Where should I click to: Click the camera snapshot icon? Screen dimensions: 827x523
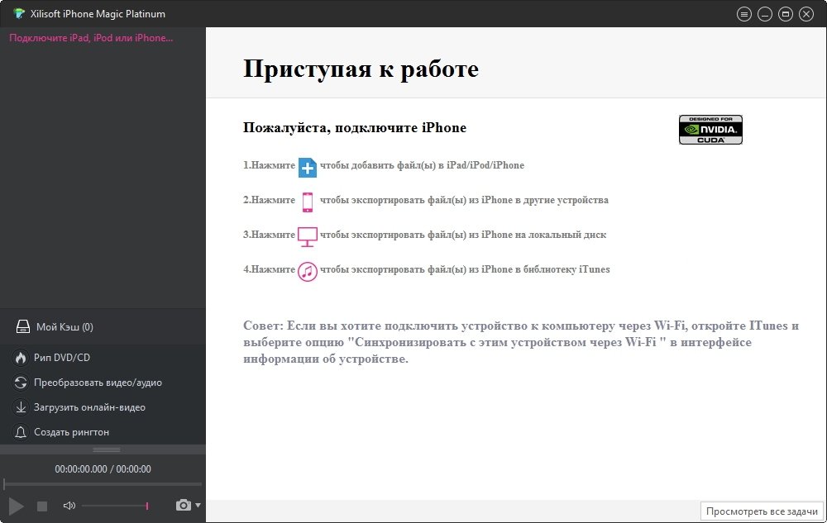pyautogui.click(x=184, y=505)
